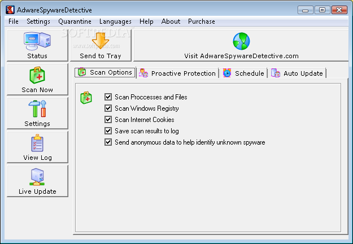Click the green kit icon beside scan checkboxes

coord(86,98)
